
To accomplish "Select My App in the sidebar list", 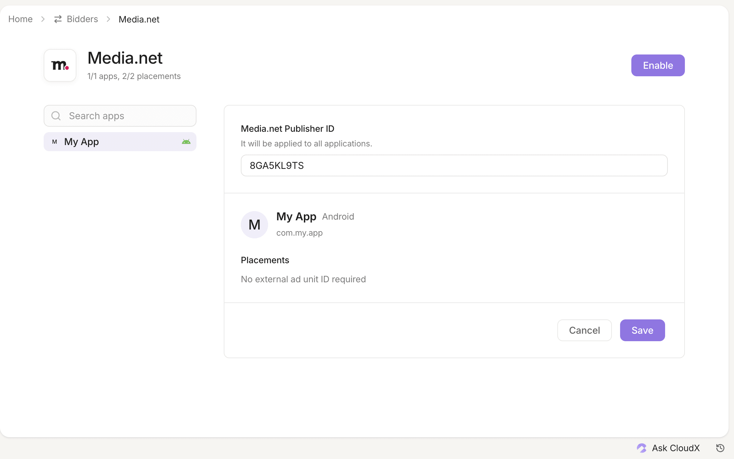I will pyautogui.click(x=120, y=142).
